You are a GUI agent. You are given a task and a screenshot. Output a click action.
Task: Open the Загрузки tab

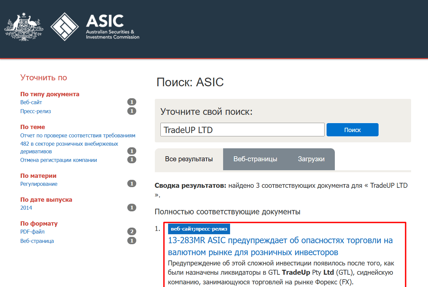tap(311, 159)
